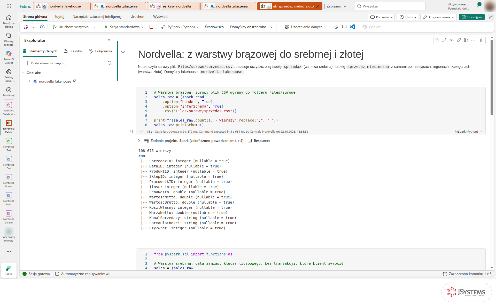Open Nordvella Zarzad workspace icon

coord(9,217)
